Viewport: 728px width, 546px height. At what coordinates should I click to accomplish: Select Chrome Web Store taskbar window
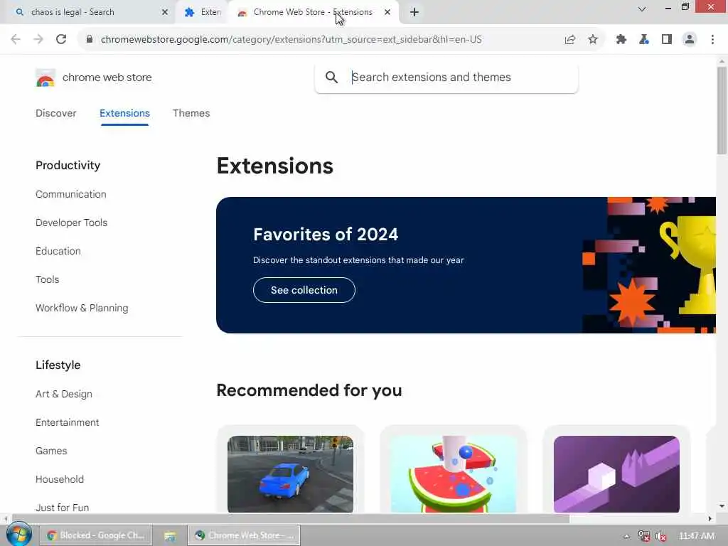pos(245,535)
